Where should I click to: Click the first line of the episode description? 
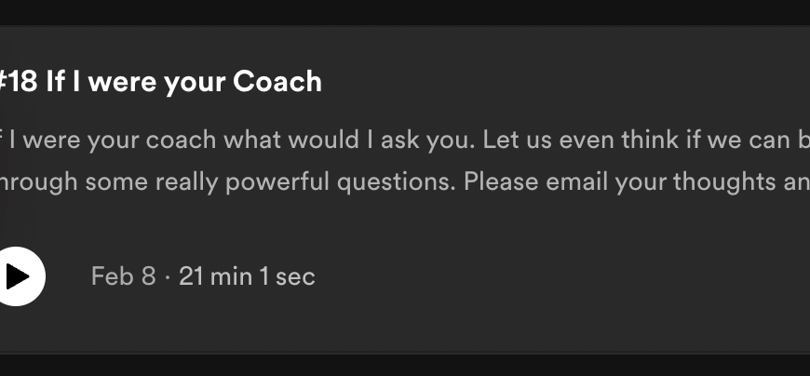pos(400,140)
